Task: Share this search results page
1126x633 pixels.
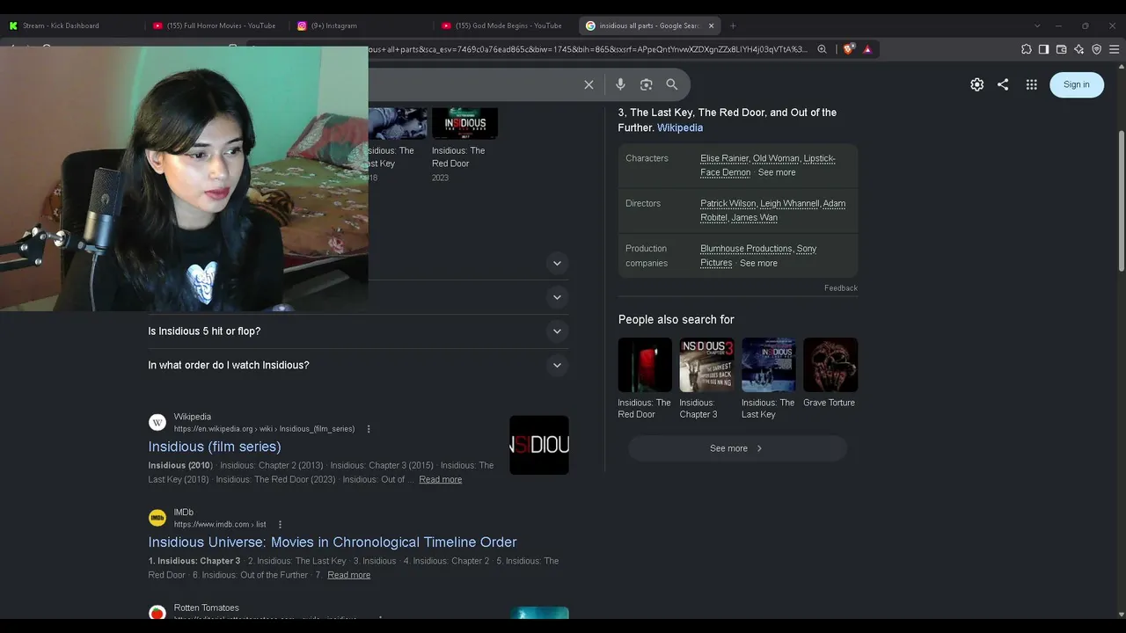Action: [x=1003, y=84]
